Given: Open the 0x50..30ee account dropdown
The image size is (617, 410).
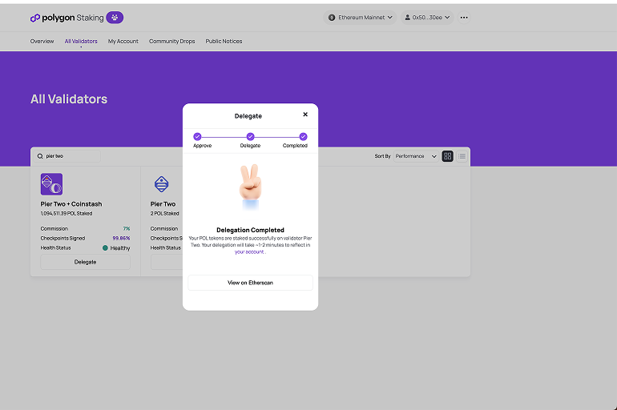Looking at the screenshot, I should pyautogui.click(x=427, y=18).
